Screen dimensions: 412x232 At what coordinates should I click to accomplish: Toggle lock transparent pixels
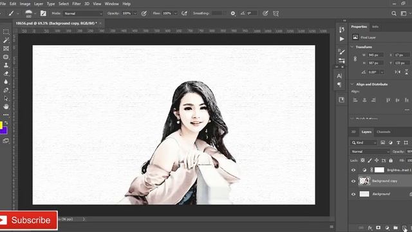(x=362, y=160)
